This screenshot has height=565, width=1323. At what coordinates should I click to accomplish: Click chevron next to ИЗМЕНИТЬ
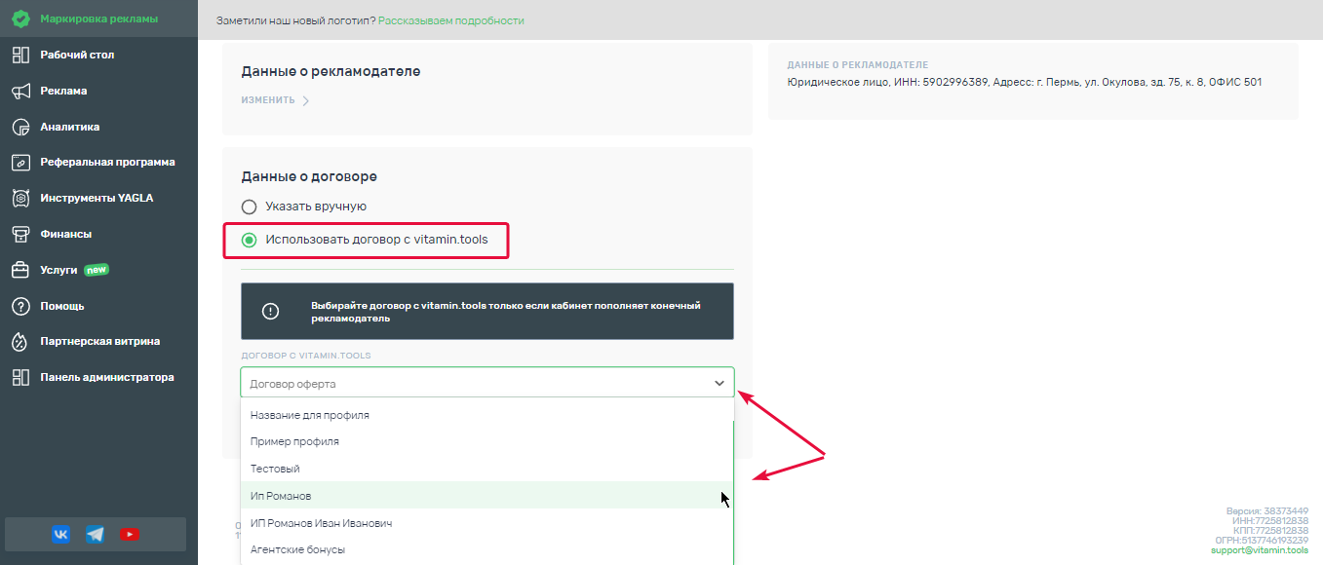point(305,100)
